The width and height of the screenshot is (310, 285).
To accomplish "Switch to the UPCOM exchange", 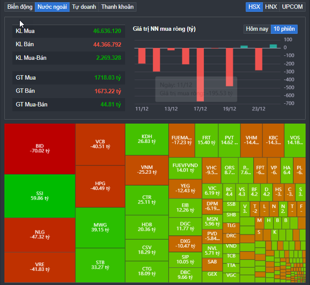I will (x=292, y=7).
